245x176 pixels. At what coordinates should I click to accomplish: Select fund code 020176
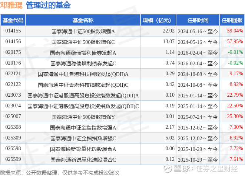point(13,63)
